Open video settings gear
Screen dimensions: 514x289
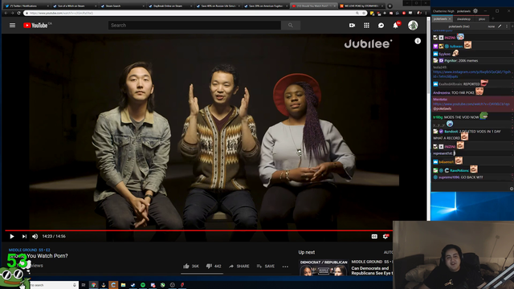click(x=385, y=236)
